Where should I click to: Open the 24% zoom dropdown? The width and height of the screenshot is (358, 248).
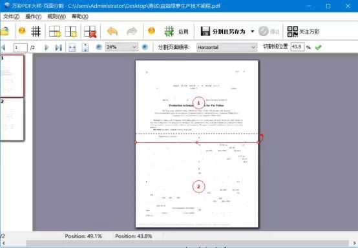click(121, 47)
